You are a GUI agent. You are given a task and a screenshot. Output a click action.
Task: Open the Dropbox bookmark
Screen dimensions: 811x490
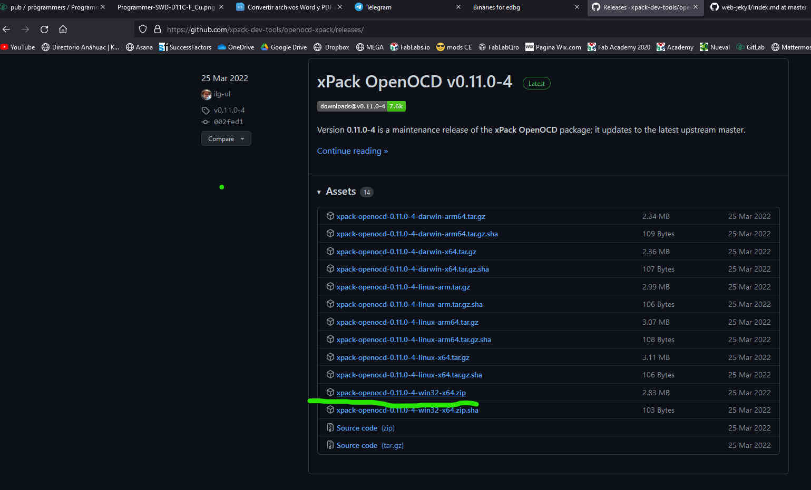(x=331, y=47)
